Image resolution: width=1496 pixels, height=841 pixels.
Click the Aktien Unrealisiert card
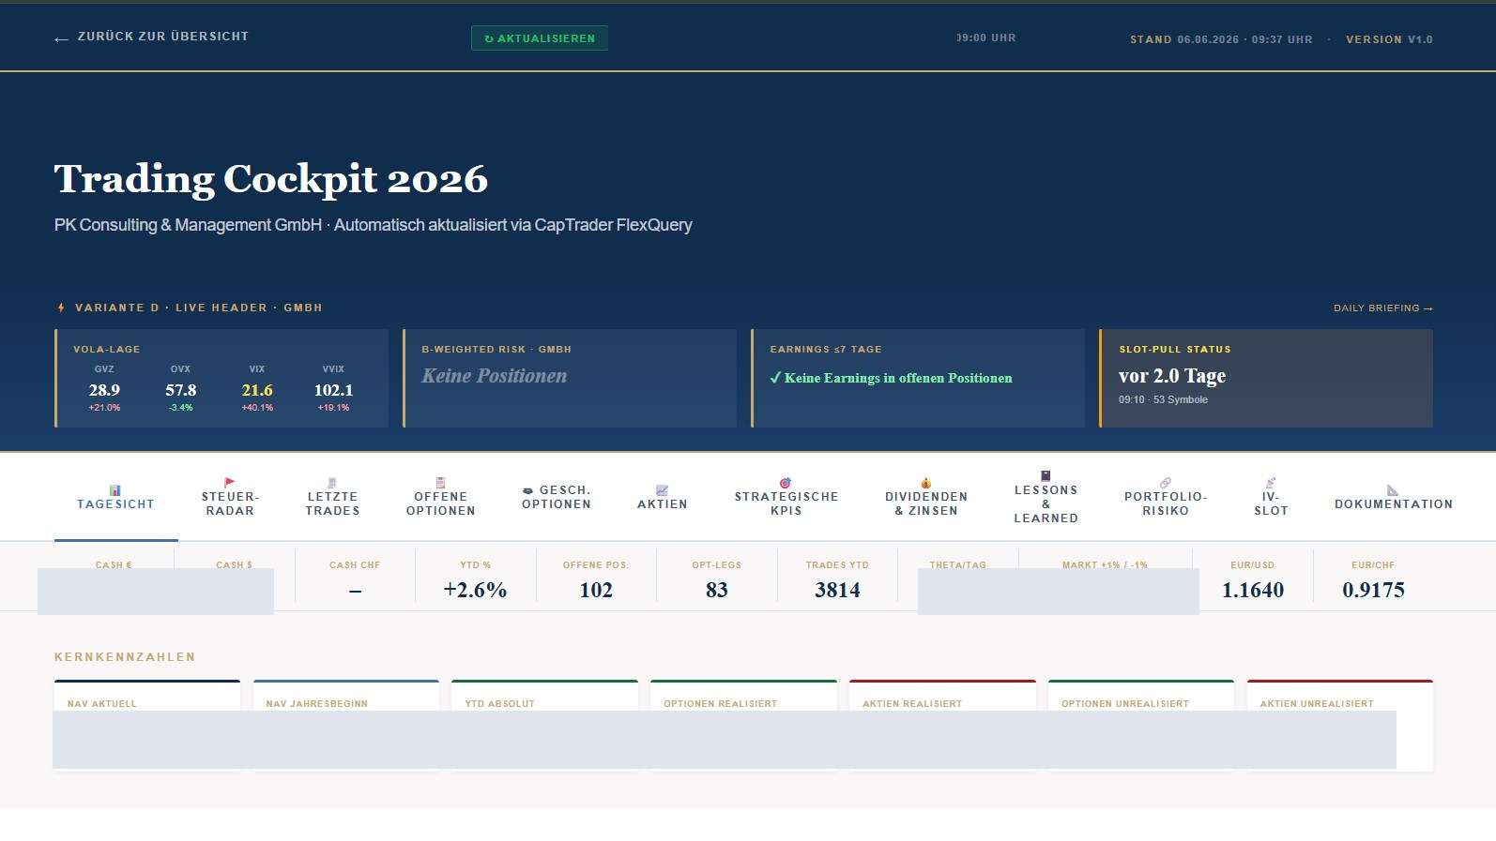pos(1340,726)
